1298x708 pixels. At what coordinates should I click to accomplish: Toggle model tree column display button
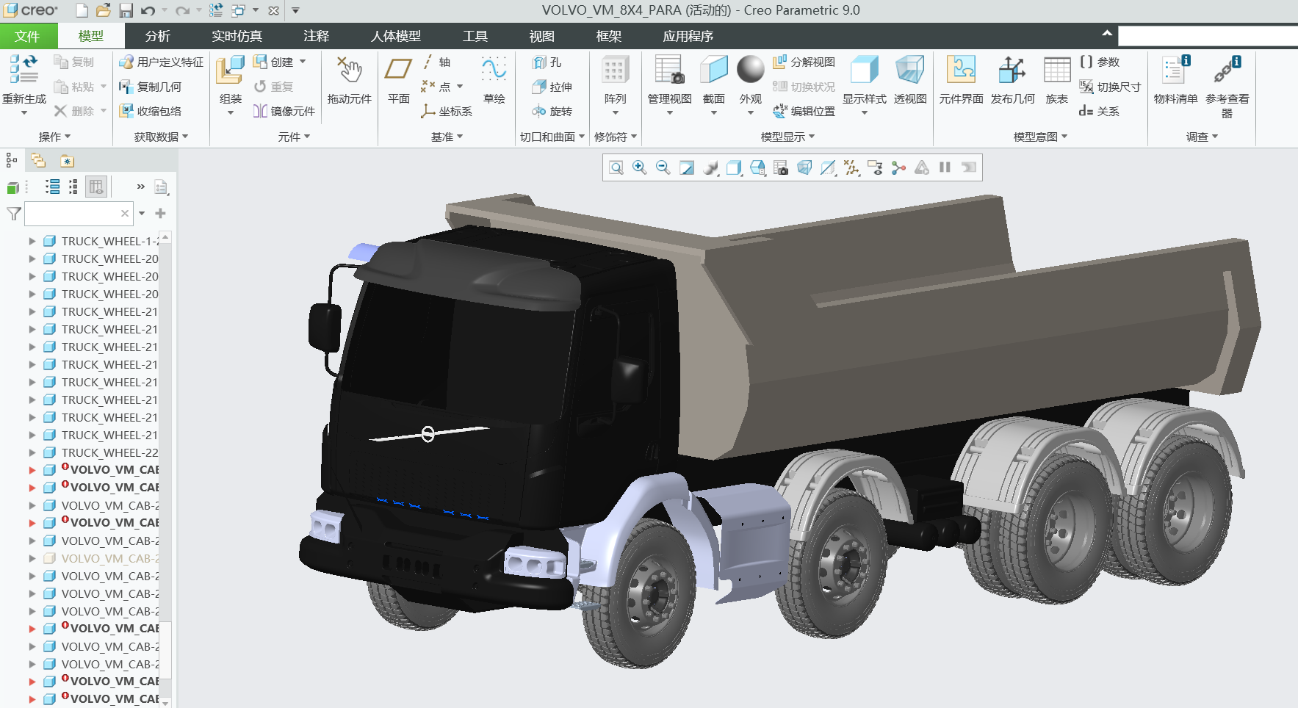pyautogui.click(x=96, y=187)
